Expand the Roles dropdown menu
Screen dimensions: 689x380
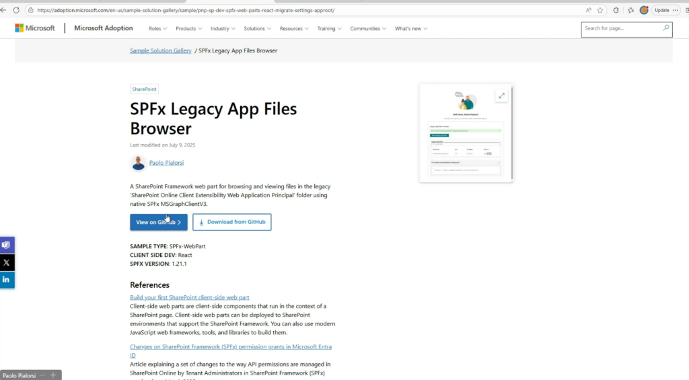(158, 29)
